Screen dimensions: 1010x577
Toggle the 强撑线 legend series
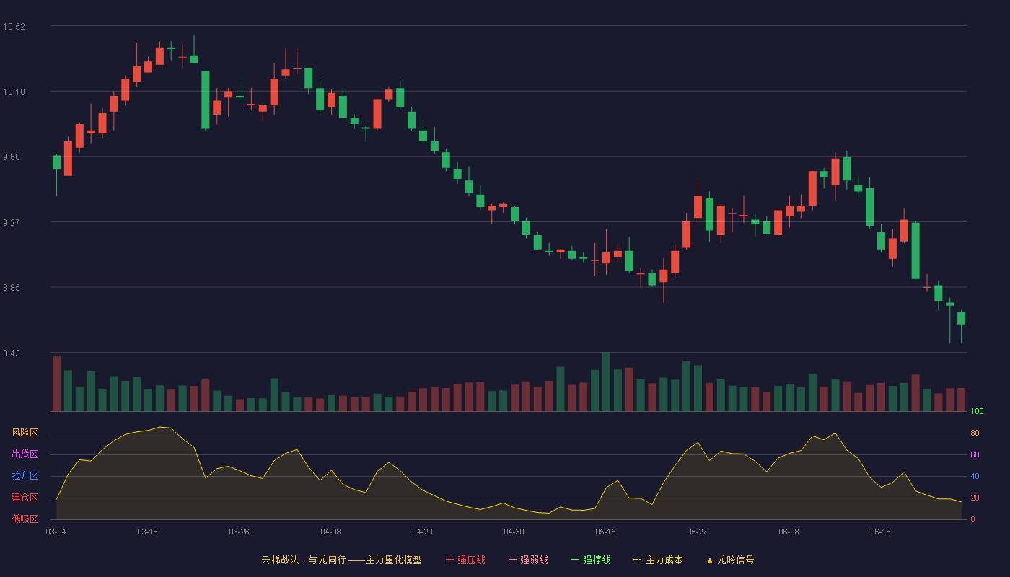point(591,560)
